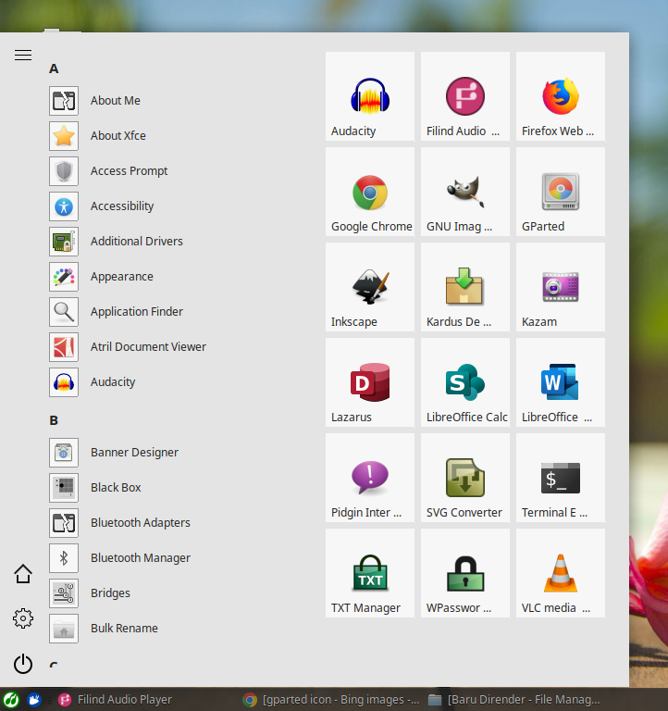Launch the WPassword padlock tile

[465, 573]
